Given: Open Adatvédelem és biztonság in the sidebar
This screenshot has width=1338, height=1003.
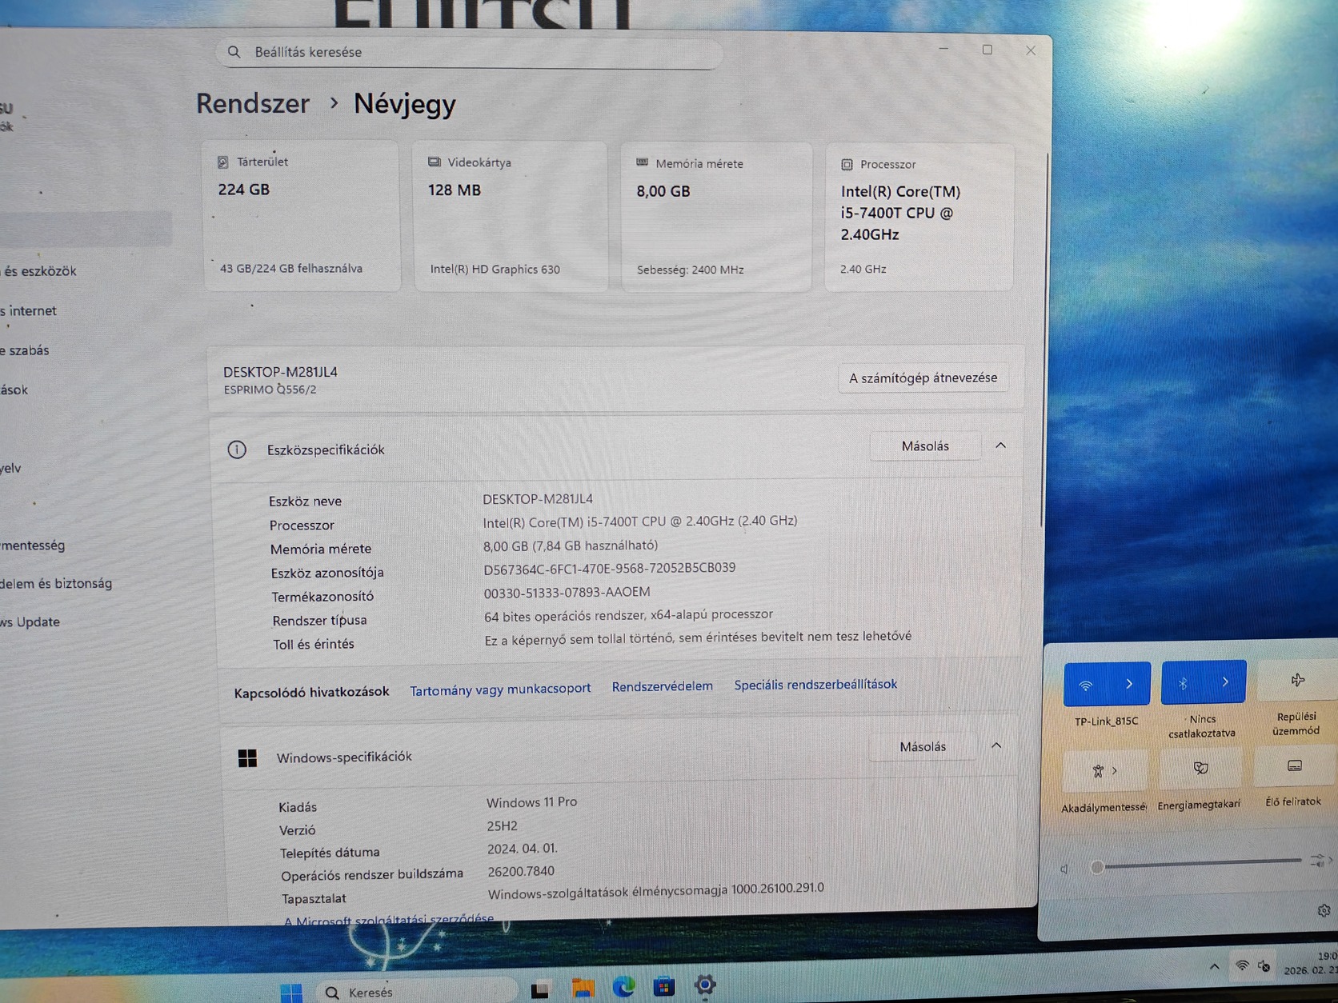Looking at the screenshot, I should pos(56,584).
